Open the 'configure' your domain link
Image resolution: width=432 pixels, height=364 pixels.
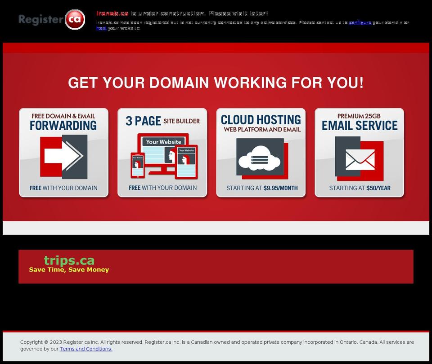(x=360, y=22)
